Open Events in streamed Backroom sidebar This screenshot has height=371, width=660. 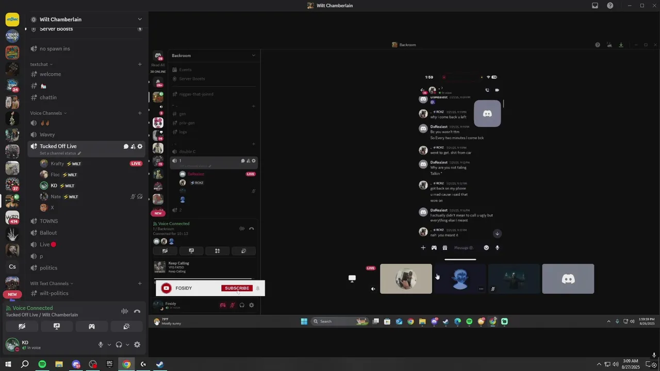coord(185,70)
